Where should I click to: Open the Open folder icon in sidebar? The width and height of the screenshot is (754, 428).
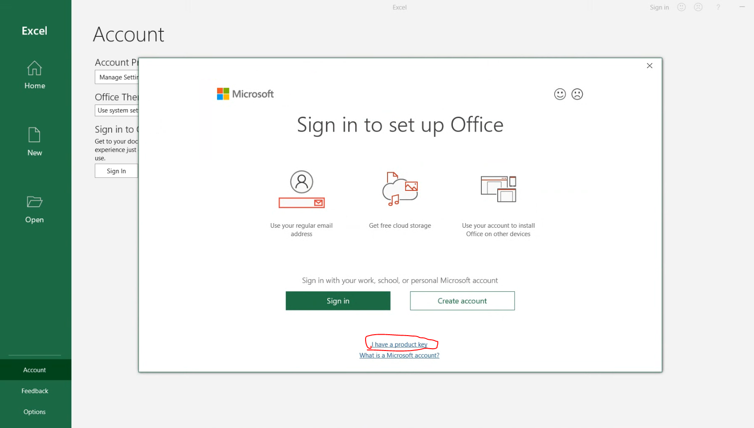(35, 202)
